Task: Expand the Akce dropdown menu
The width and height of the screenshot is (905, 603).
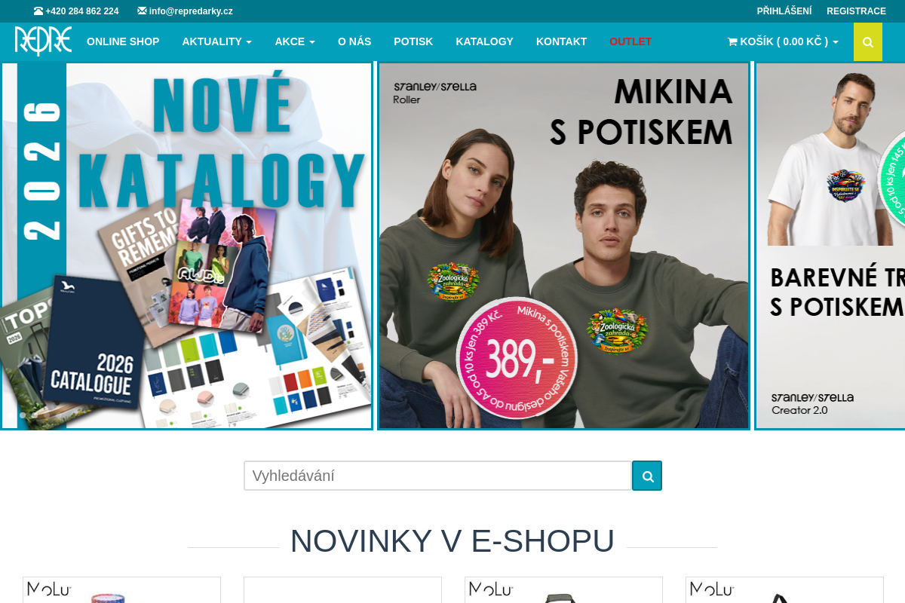Action: click(295, 41)
